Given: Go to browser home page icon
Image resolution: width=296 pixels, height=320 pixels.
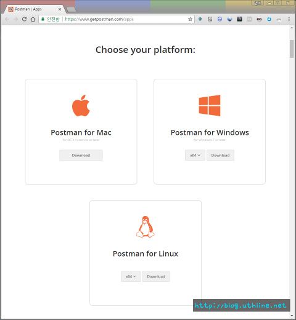Looking at the screenshot, I should point(33,19).
